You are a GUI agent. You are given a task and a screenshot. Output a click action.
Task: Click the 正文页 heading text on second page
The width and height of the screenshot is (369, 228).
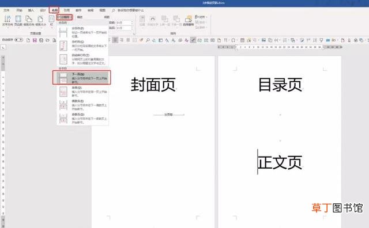pos(280,162)
